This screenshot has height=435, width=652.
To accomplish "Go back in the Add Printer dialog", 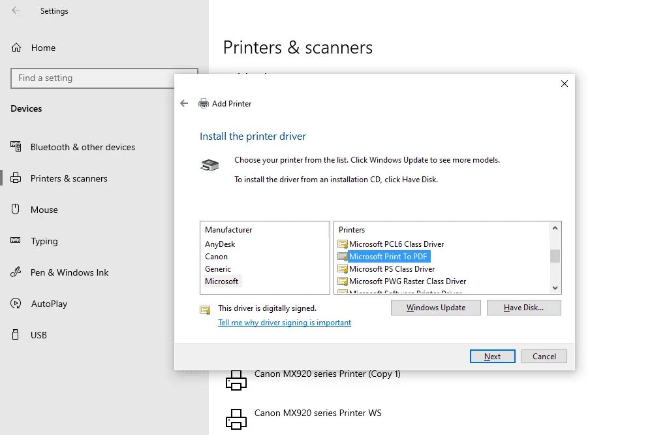I will coord(184,103).
